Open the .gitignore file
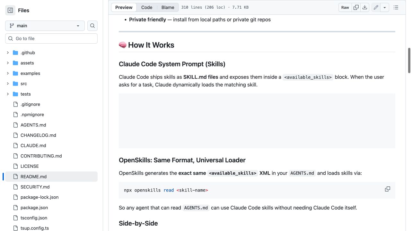The image size is (411, 231). pyautogui.click(x=30, y=104)
